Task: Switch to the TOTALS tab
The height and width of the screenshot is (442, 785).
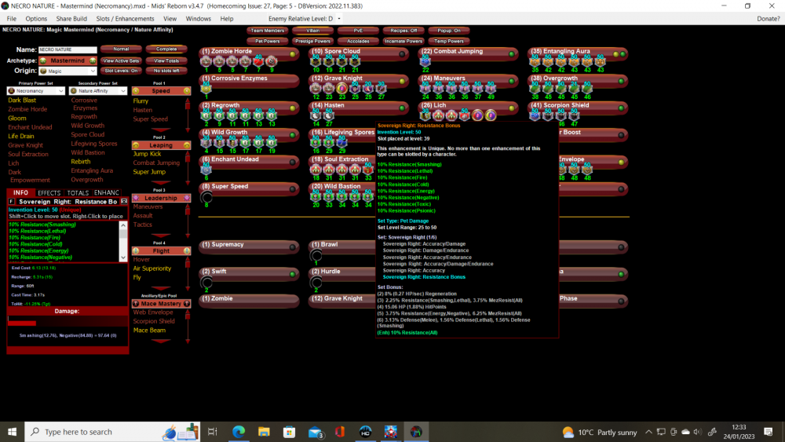Action: coord(78,192)
